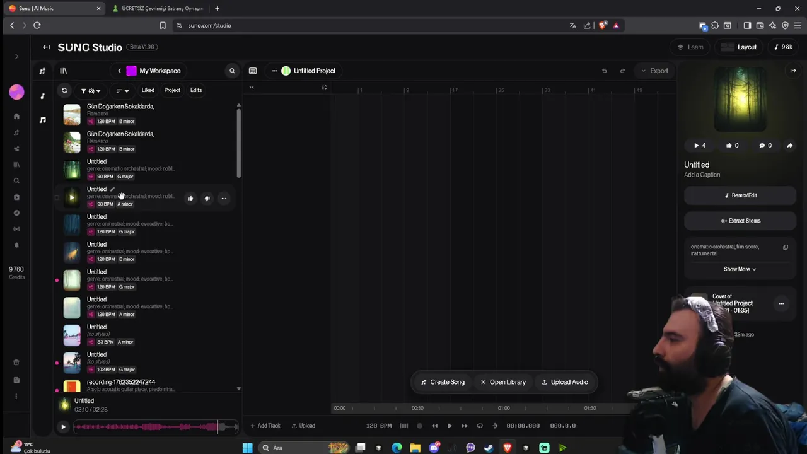
Task: Toggle the metronome icon next to 120 BPM
Action: tap(404, 426)
